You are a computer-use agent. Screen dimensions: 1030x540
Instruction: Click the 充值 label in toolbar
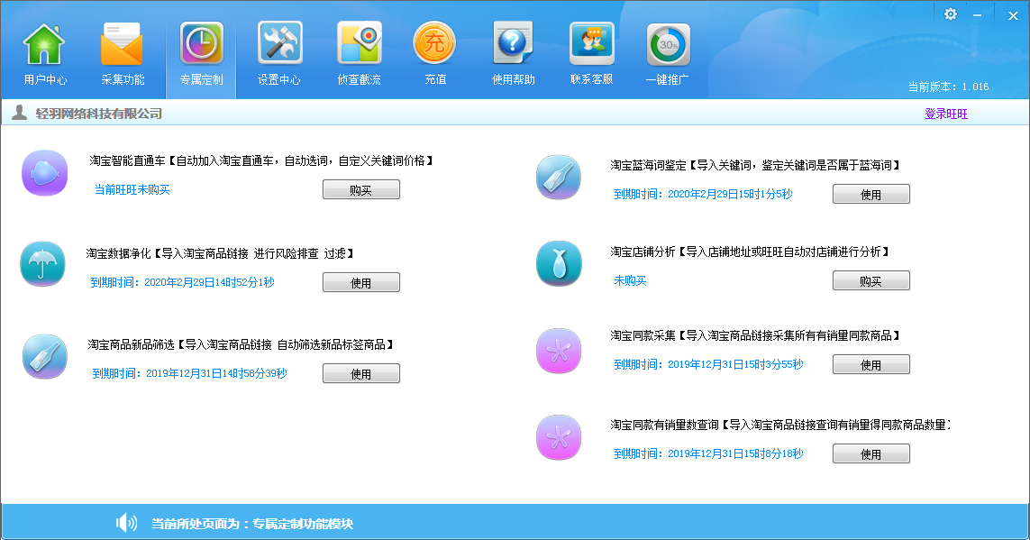coord(435,78)
